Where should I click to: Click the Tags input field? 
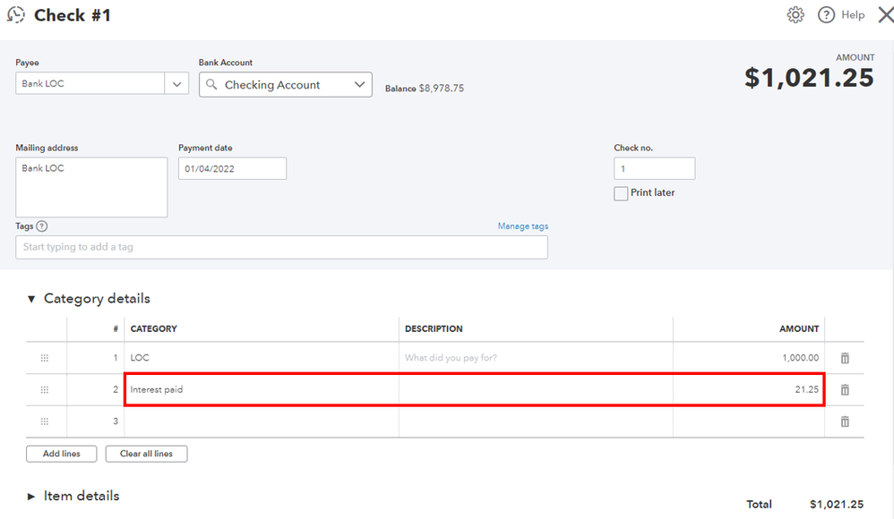281,247
